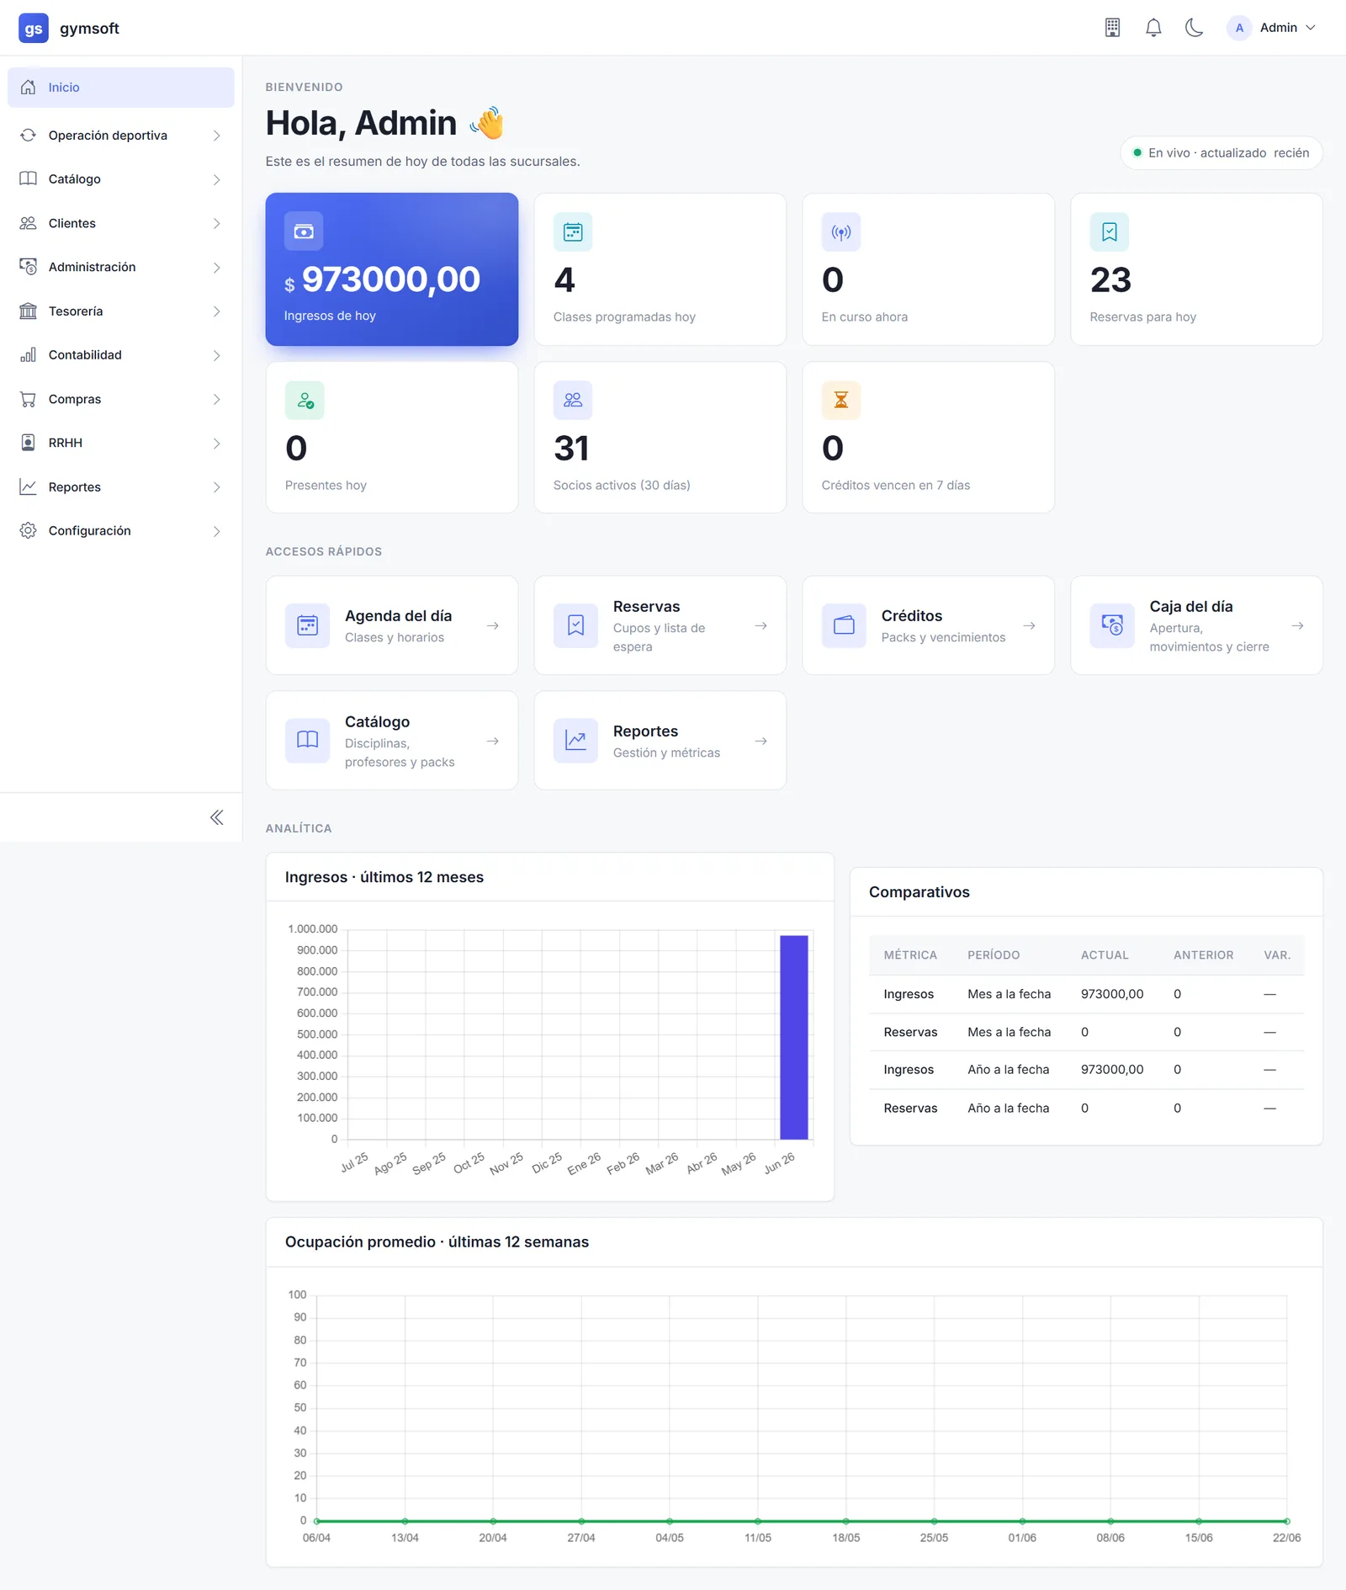Click the 22/06 point on occupancy chart
Image resolution: width=1346 pixels, height=1590 pixels.
pos(1286,1521)
